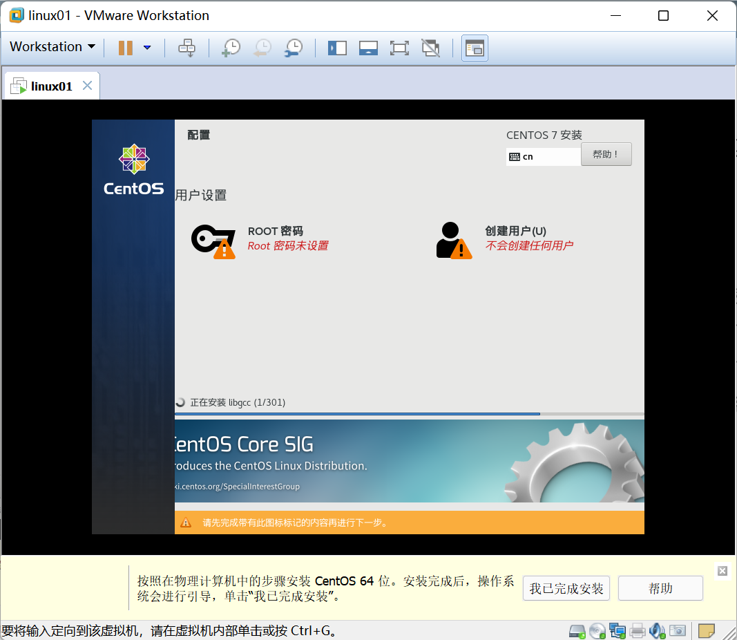Click the installation progress bar
The image size is (737, 640).
pyautogui.click(x=409, y=414)
